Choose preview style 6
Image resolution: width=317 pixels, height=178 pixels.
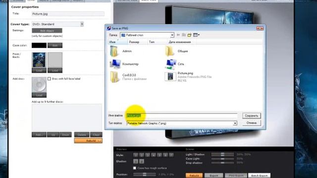(165, 155)
